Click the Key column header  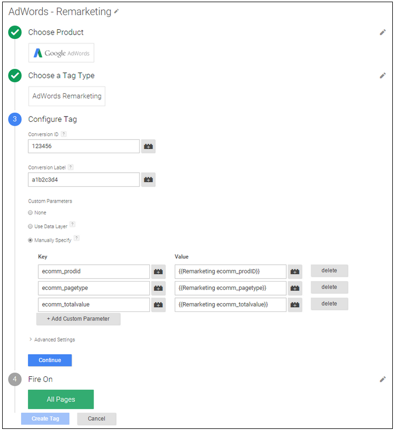click(x=43, y=257)
